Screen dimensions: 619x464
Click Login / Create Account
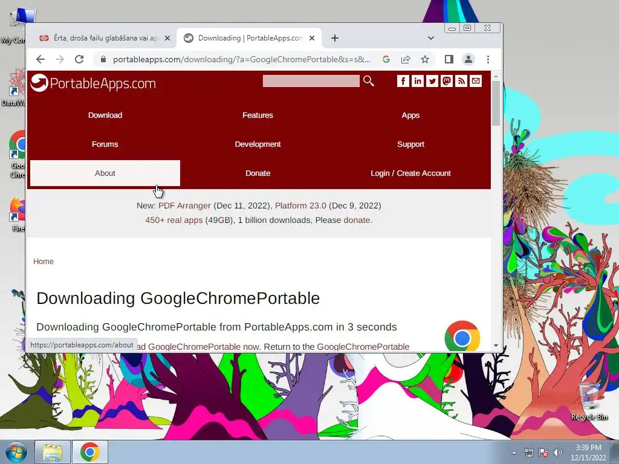(410, 173)
